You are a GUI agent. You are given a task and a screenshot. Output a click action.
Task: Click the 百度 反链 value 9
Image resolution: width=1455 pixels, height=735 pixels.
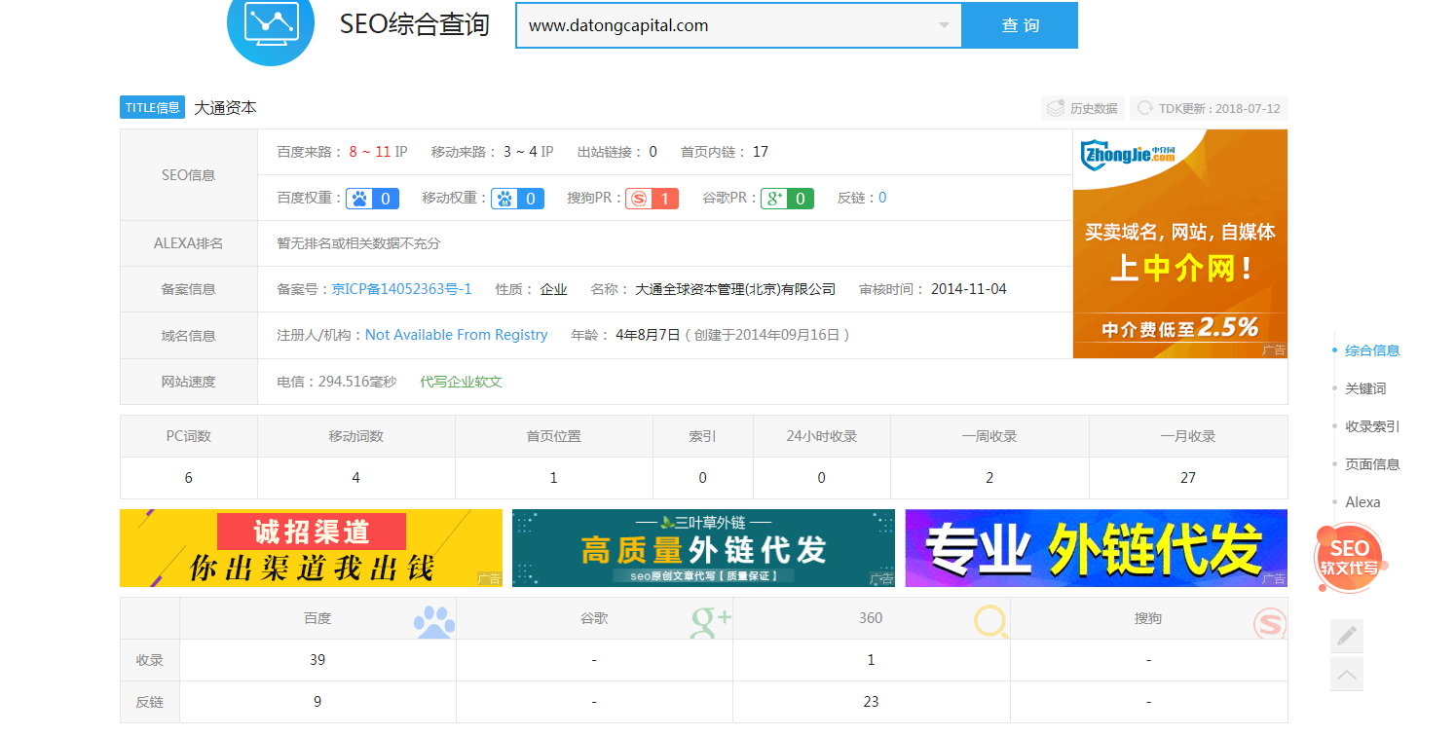pos(317,701)
